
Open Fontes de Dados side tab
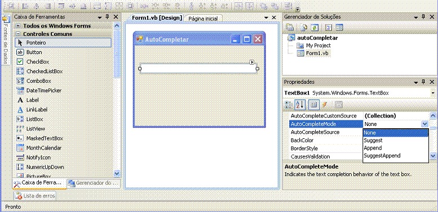tap(5, 39)
